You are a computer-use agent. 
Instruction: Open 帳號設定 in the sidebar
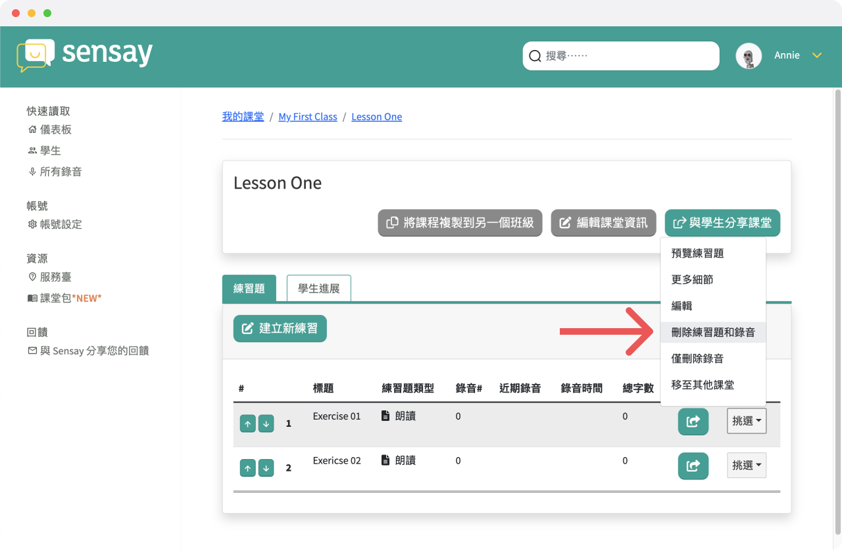55,224
